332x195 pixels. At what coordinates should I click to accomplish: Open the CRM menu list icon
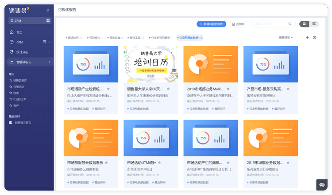44,42
